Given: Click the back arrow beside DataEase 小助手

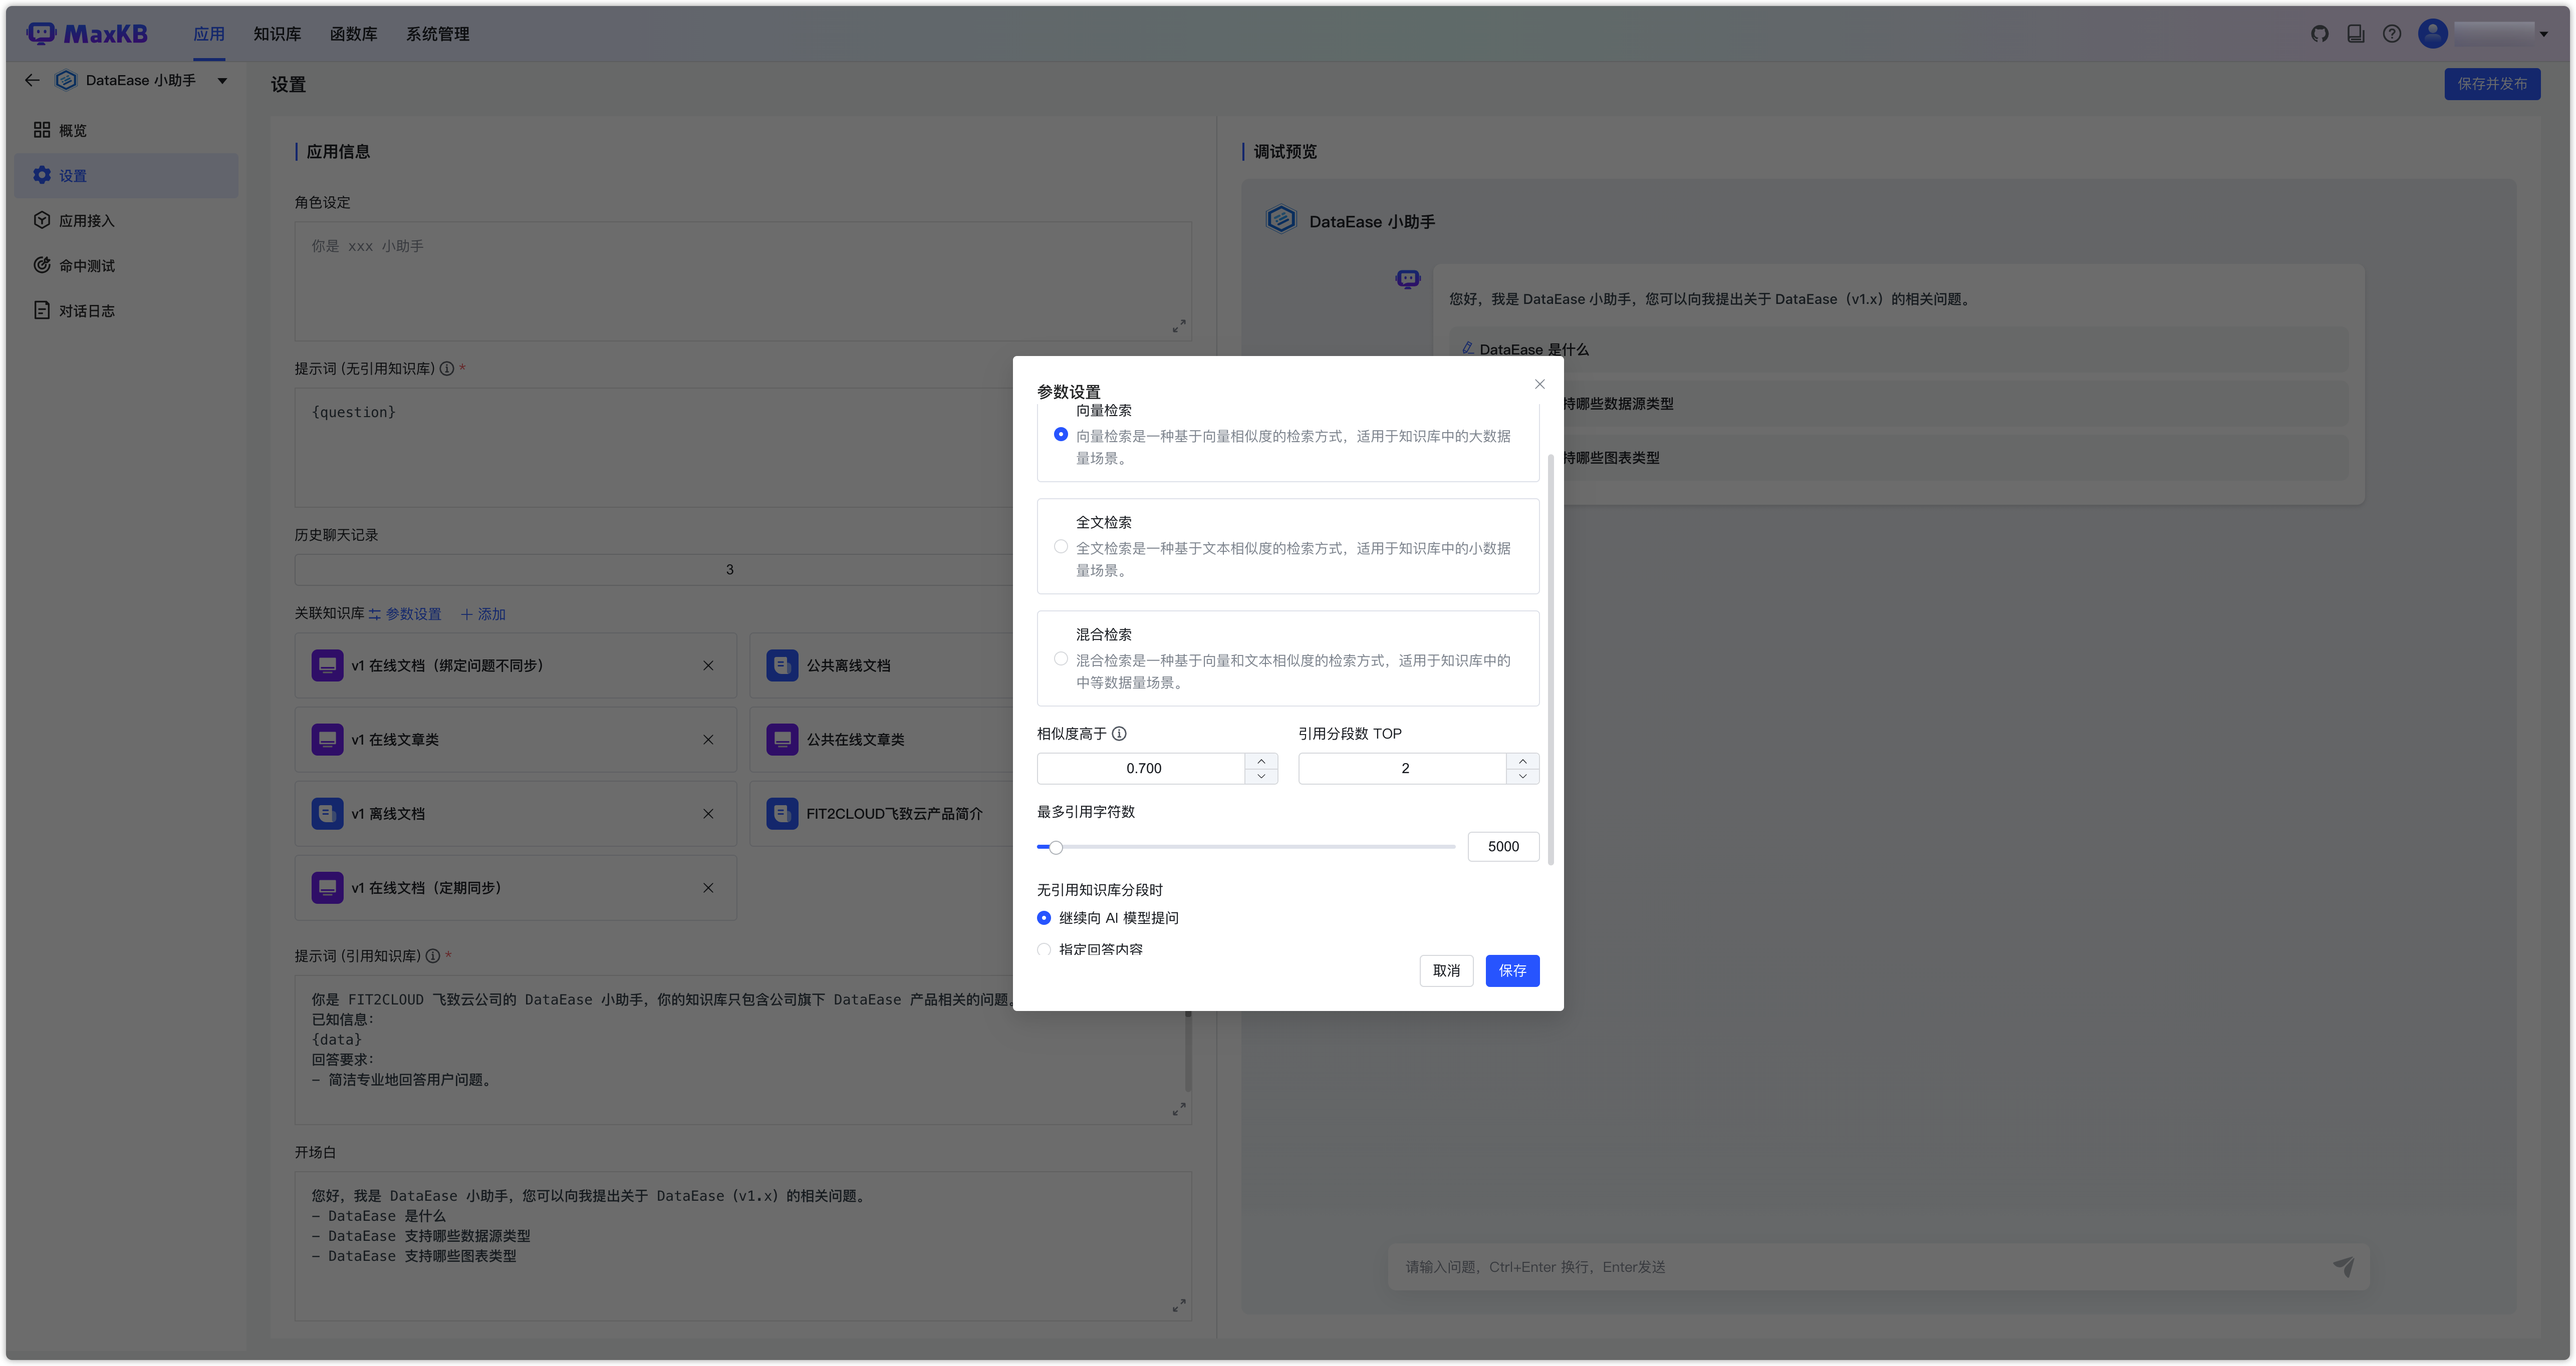Looking at the screenshot, I should point(32,80).
